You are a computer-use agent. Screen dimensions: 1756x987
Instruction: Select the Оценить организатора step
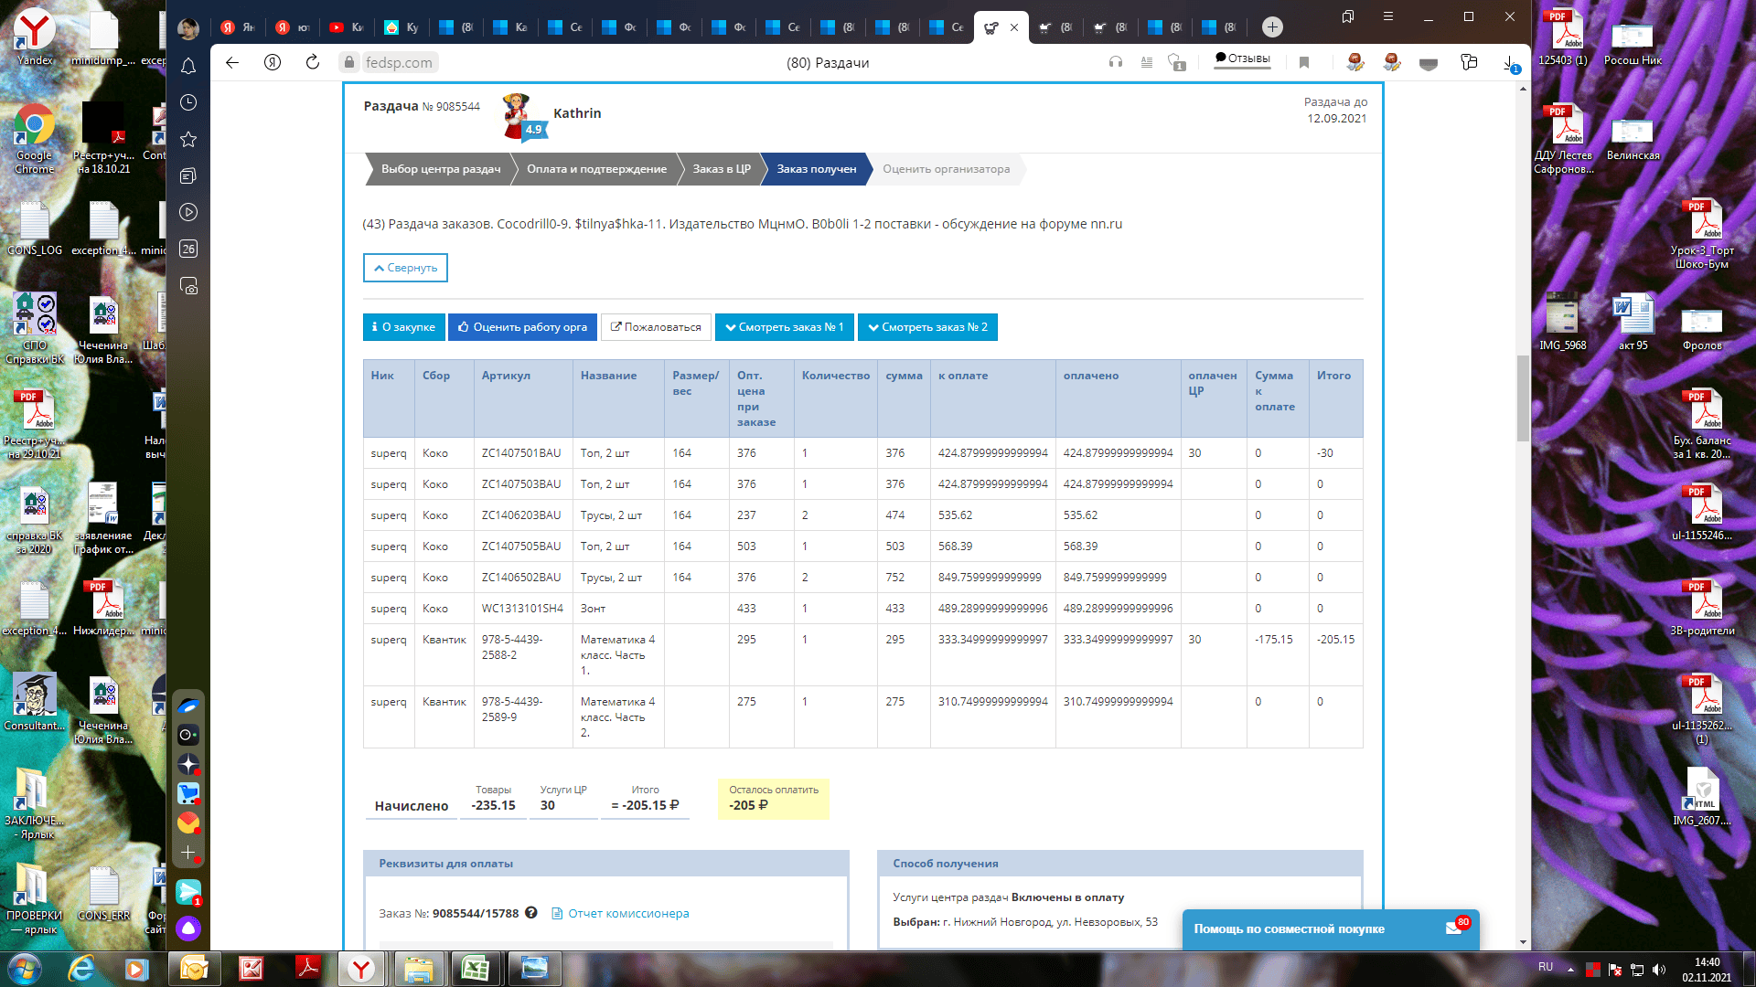(x=946, y=169)
